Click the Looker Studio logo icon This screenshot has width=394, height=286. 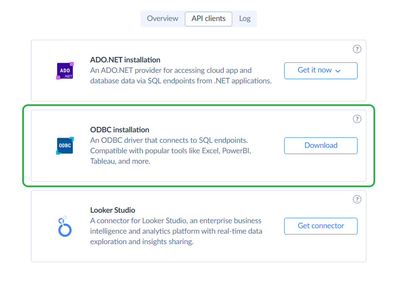(x=65, y=226)
